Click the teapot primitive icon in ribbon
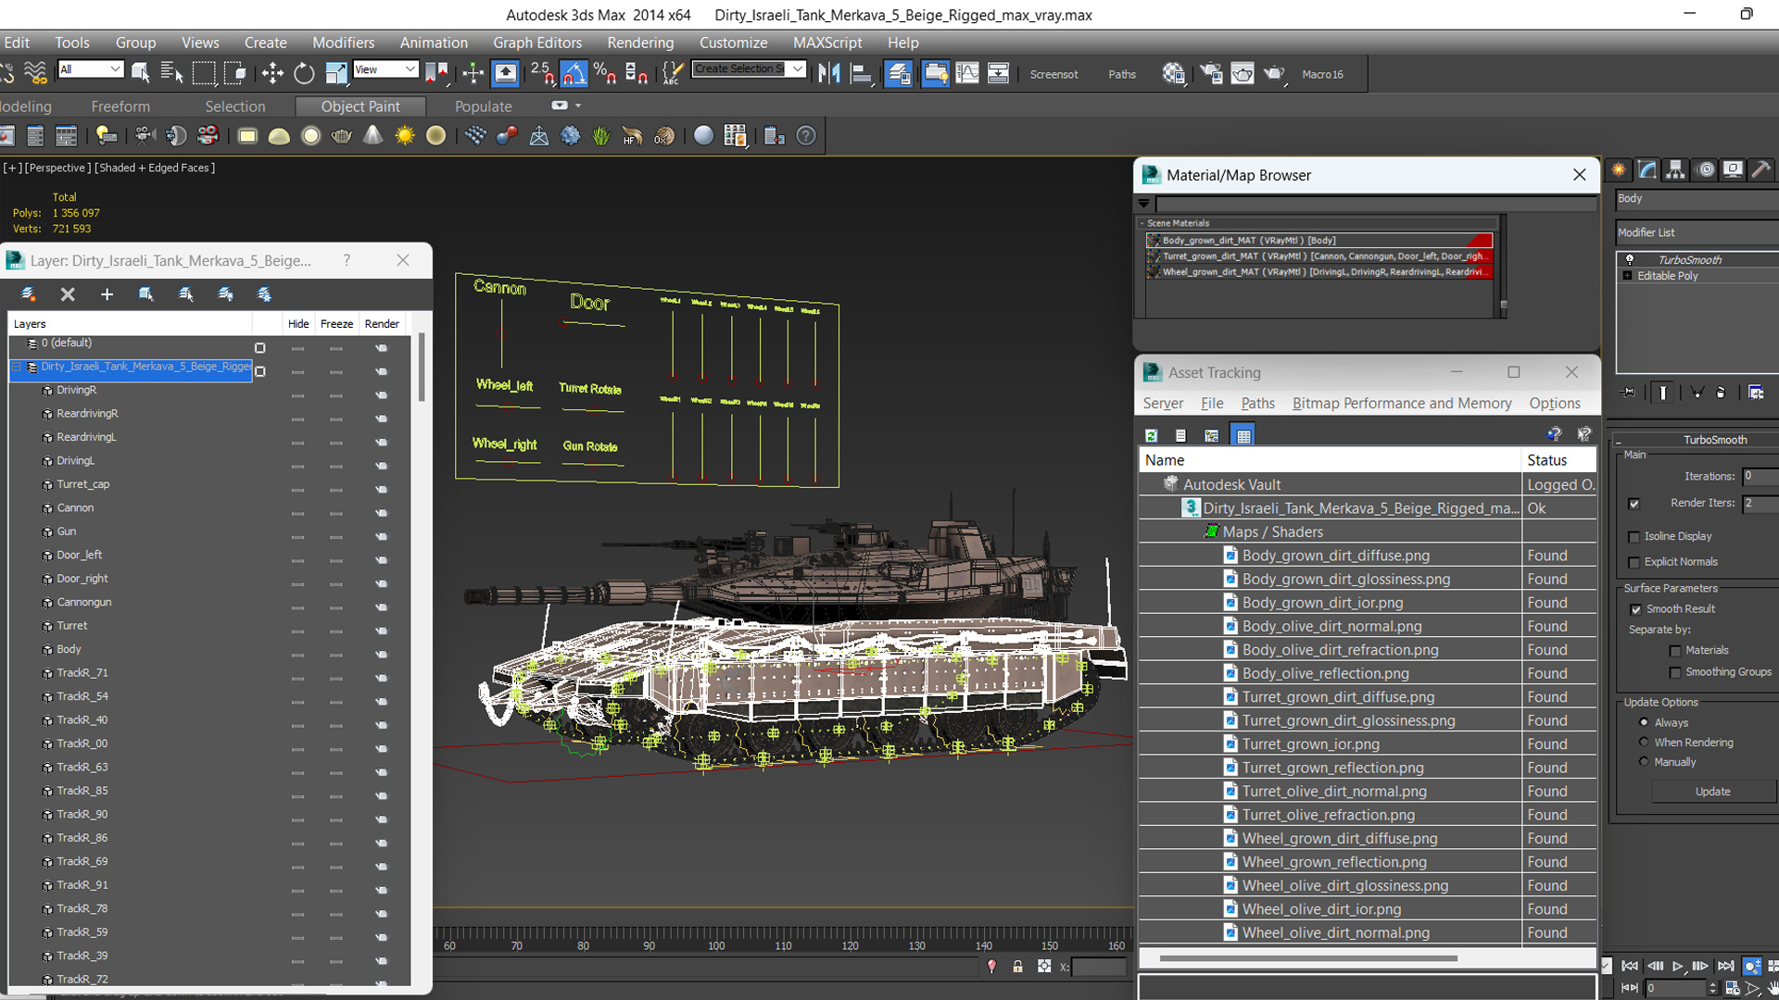1779x1000 pixels. click(x=341, y=136)
